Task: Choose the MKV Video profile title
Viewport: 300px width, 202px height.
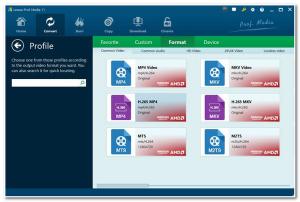Action: [x=241, y=67]
